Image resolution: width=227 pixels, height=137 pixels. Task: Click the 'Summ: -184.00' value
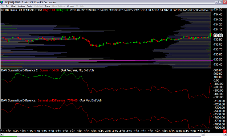[49, 70]
